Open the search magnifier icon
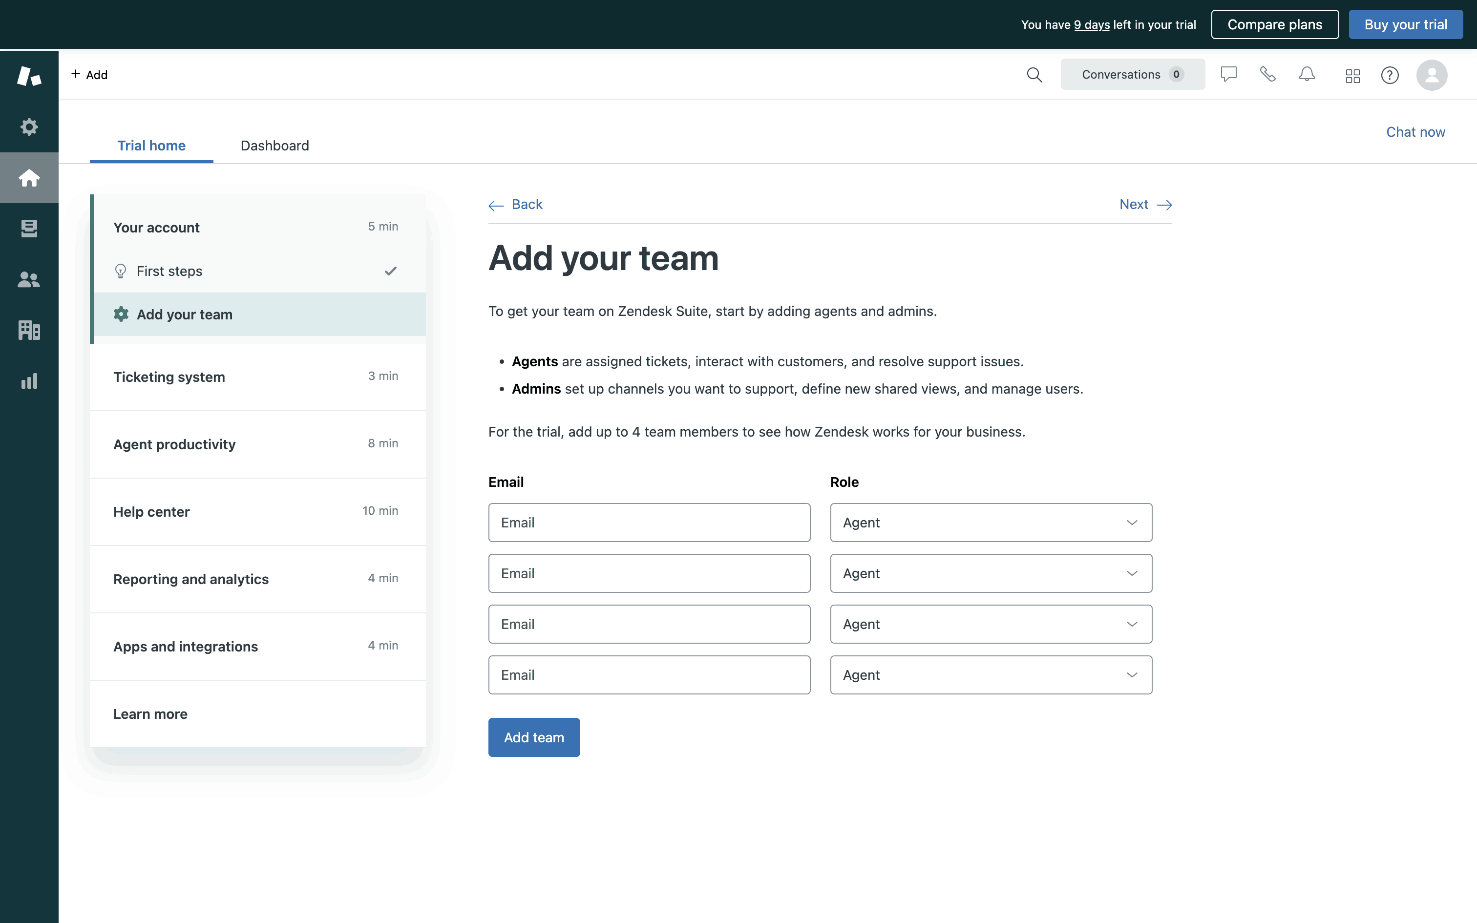The height and width of the screenshot is (923, 1477). tap(1034, 74)
